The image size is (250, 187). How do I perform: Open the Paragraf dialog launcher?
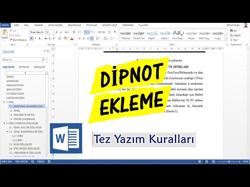[117, 45]
